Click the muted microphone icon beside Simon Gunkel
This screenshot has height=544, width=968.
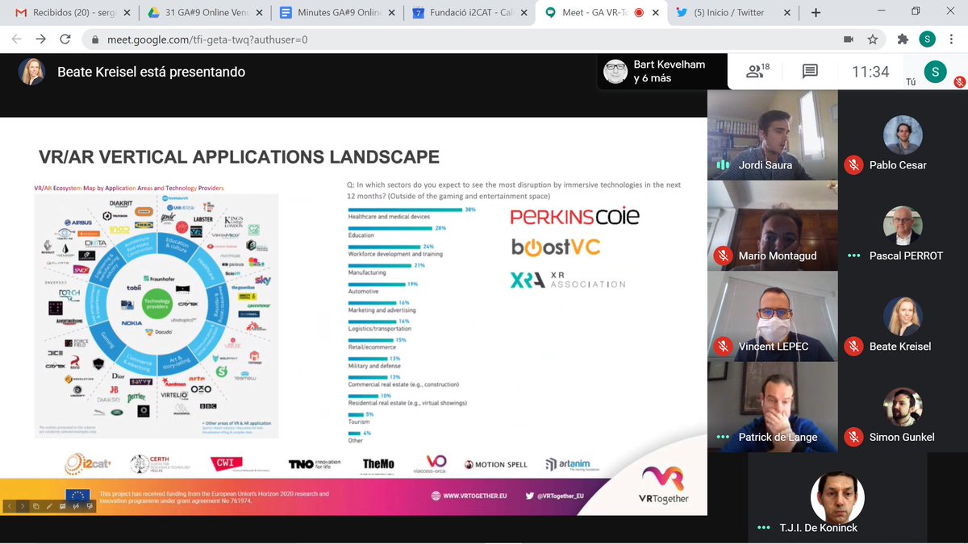[x=853, y=437]
